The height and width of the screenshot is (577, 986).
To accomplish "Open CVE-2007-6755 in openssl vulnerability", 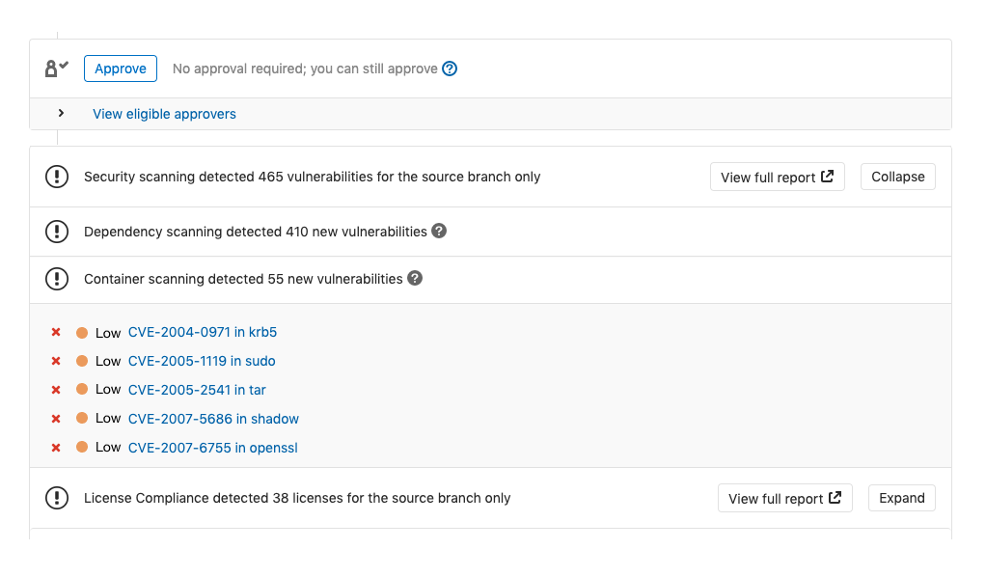I will [219, 448].
